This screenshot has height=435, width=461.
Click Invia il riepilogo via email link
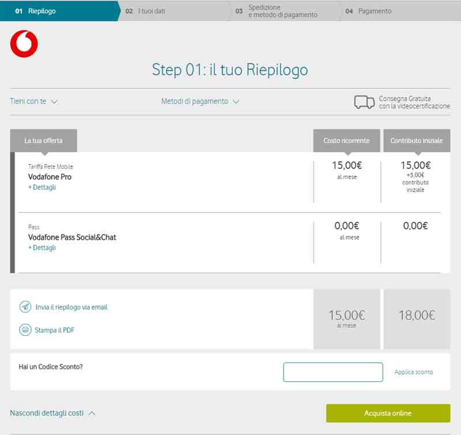[x=71, y=307]
